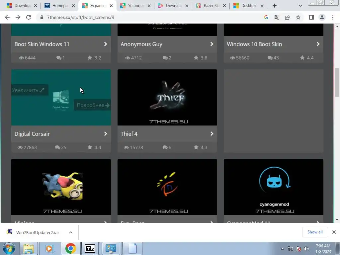The height and width of the screenshot is (255, 340).
Task: Open 7-Zip from the taskbar
Action: point(90,248)
